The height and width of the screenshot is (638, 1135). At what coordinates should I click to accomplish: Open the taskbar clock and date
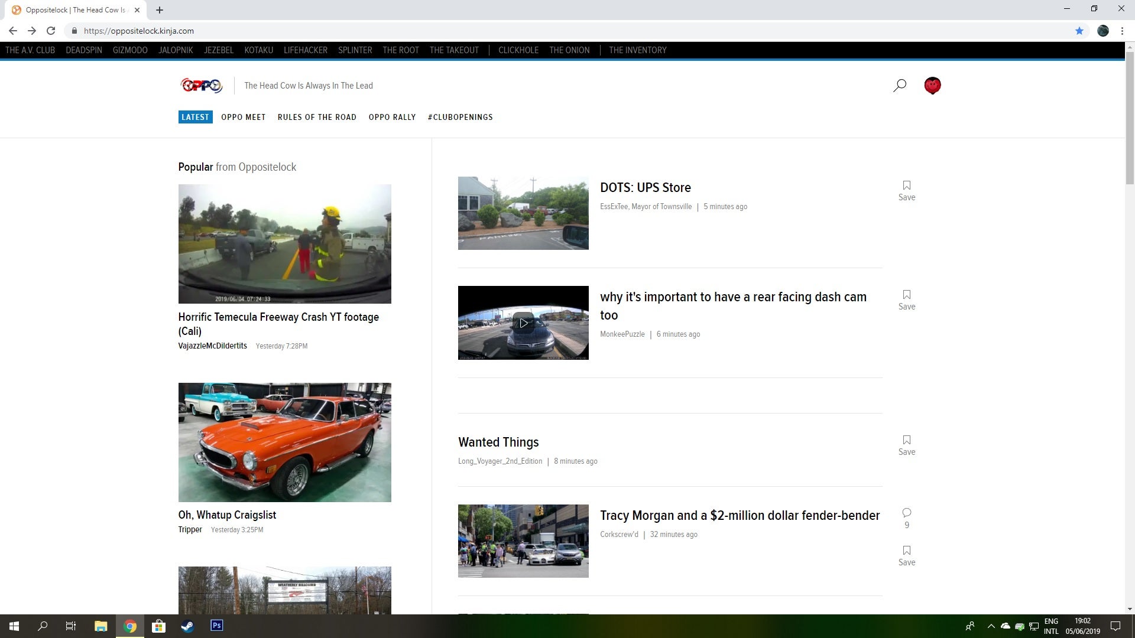[1082, 626]
